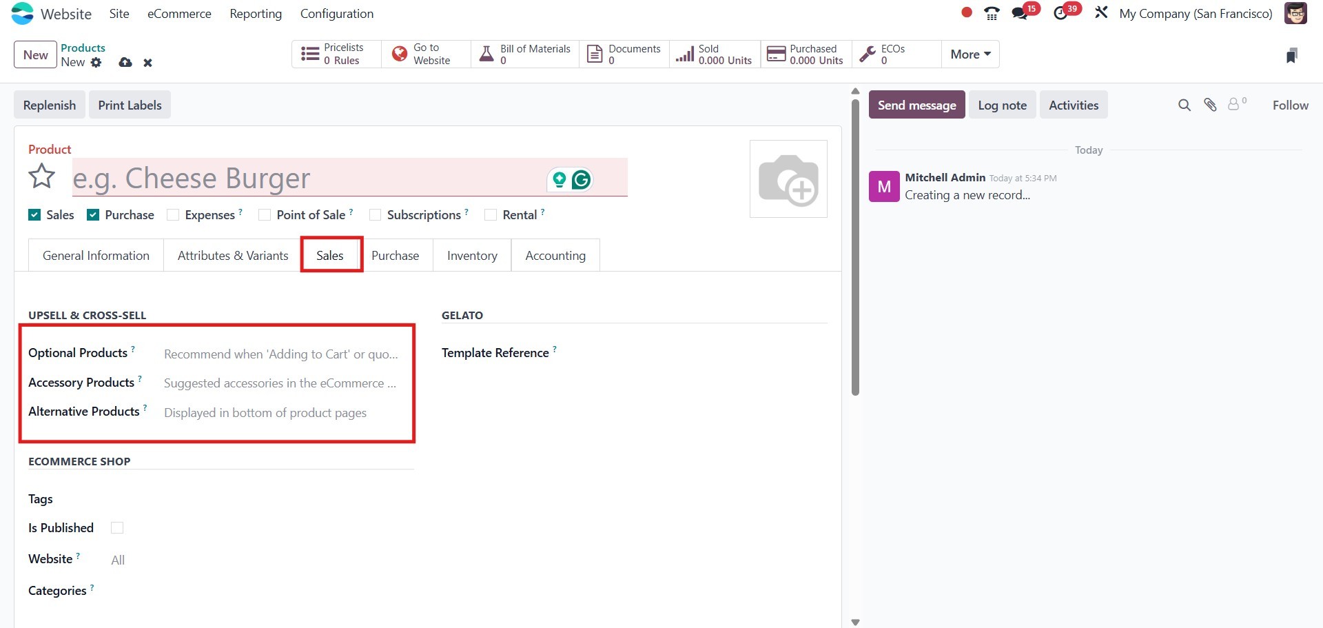Open the user avatar menu
This screenshot has height=628, width=1323.
click(x=1295, y=13)
